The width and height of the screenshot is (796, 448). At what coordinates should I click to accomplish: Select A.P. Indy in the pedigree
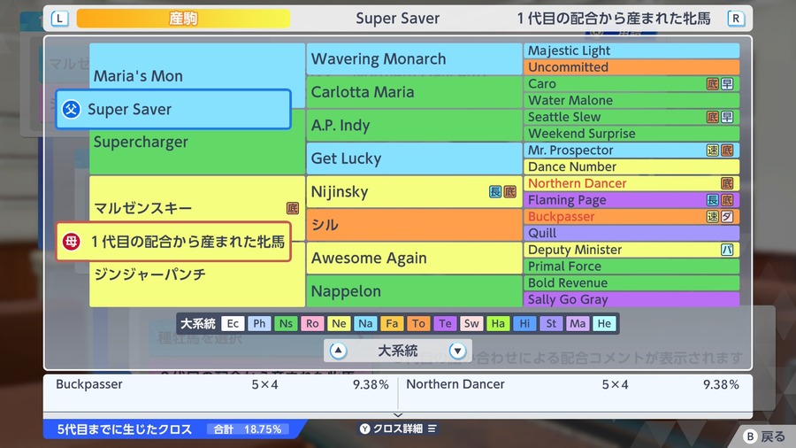(x=414, y=126)
